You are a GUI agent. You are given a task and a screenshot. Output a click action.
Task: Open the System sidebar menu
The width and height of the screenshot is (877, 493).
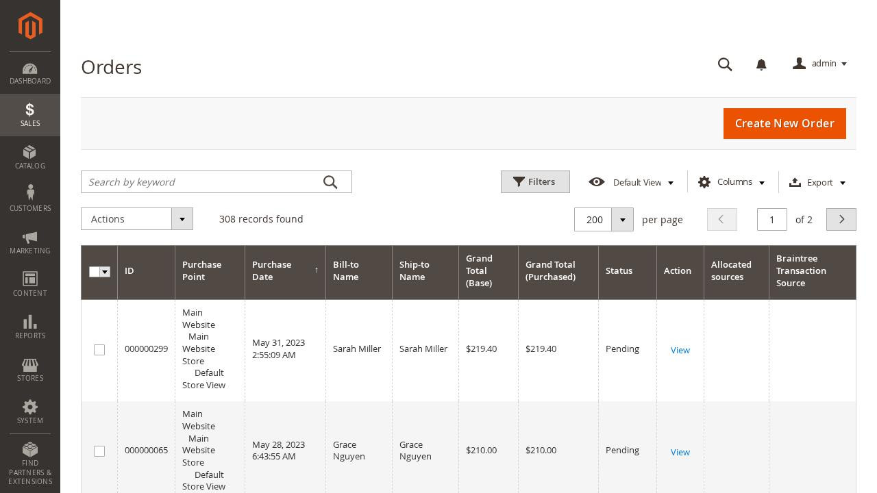tap(30, 412)
